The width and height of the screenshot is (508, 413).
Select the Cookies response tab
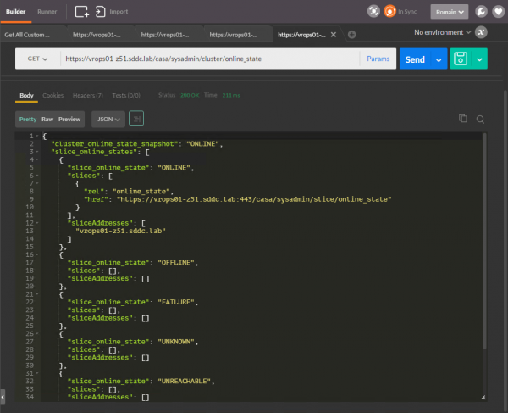[x=53, y=95]
